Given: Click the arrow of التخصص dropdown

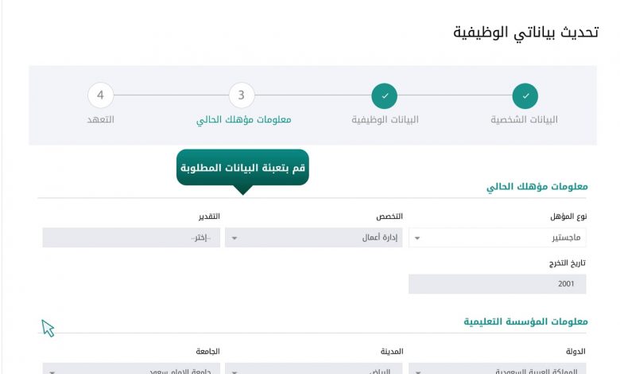Looking at the screenshot, I should point(234,238).
